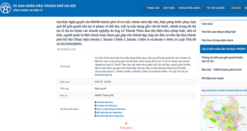247x131 pixels.
Task: Download Du thao To trinh.docx attachment
Action: [107, 106]
